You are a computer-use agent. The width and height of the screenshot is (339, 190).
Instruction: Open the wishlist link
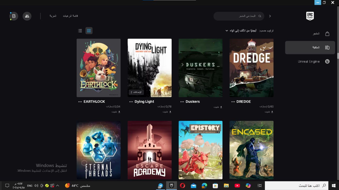[70, 16]
